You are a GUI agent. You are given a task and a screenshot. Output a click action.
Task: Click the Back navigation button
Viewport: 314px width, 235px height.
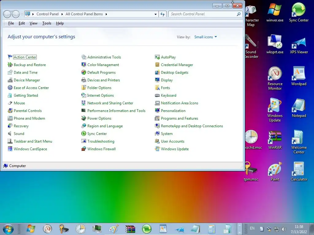[7, 14]
